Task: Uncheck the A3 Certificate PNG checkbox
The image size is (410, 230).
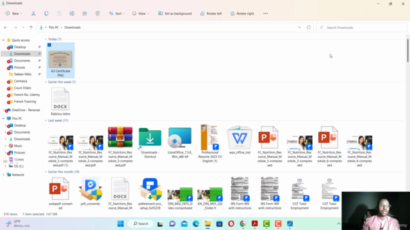Action: pos(49,45)
